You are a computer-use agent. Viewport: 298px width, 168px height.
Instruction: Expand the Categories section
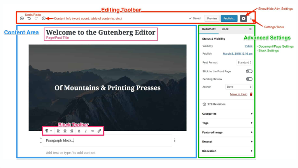click(x=227, y=114)
